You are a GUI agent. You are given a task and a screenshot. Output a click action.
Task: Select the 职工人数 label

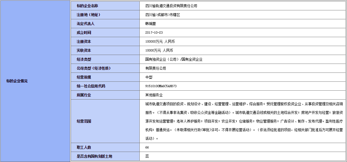click(x=84, y=147)
